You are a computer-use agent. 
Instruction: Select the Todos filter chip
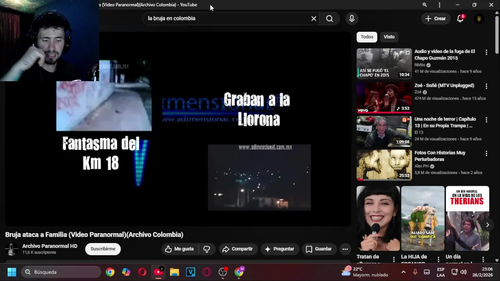367,37
